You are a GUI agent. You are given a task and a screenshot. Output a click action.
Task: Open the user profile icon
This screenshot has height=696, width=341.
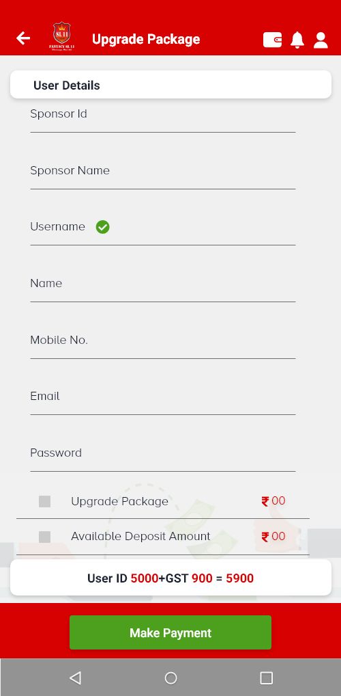[x=321, y=40]
